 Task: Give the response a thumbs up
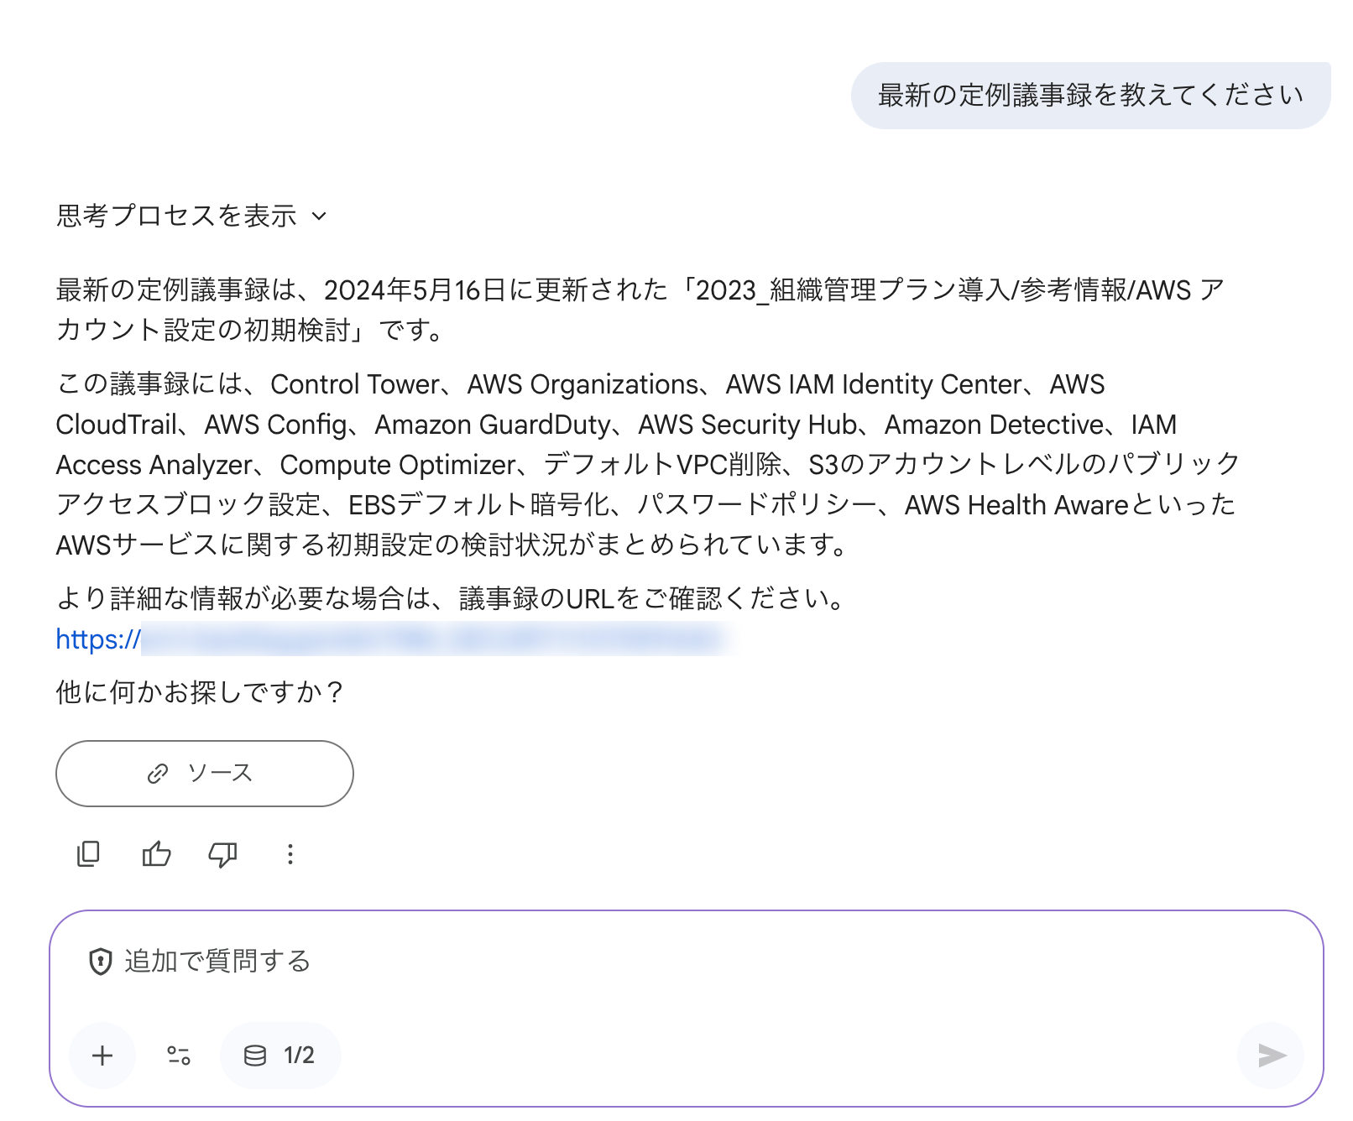pyautogui.click(x=155, y=853)
